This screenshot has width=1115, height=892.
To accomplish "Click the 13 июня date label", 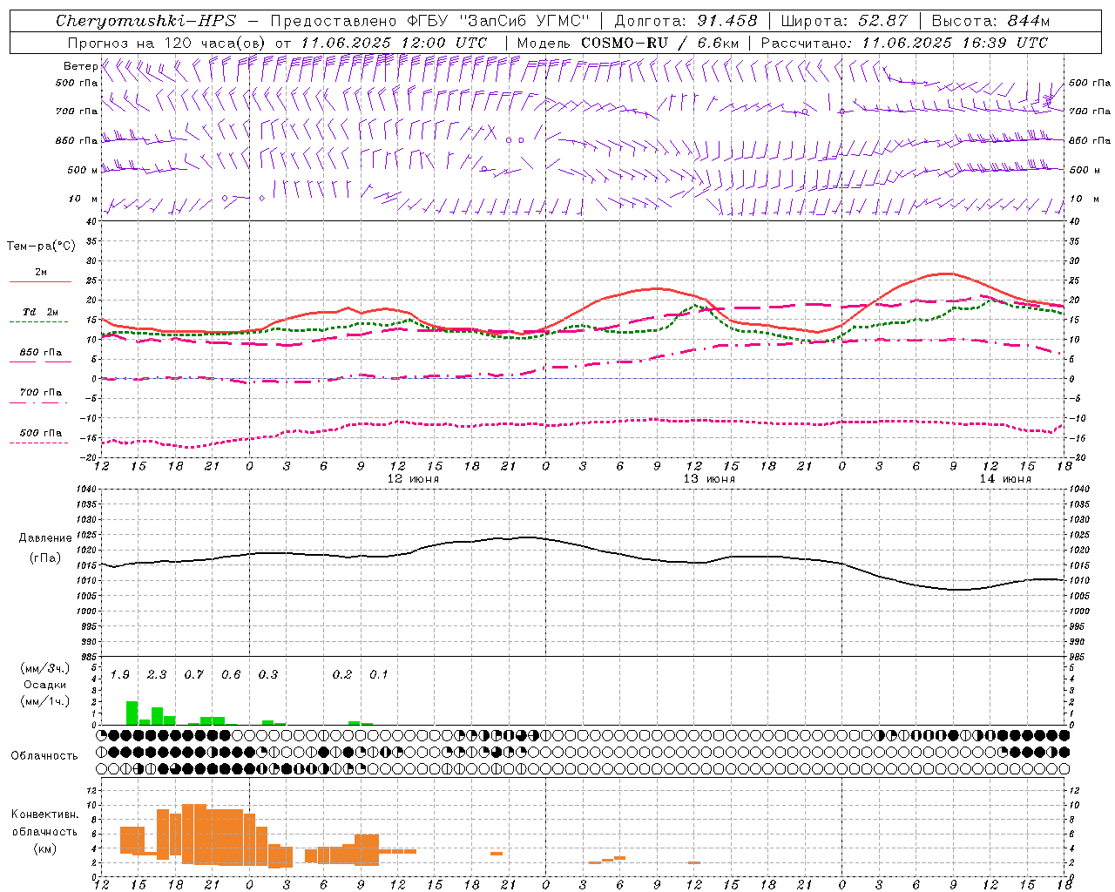I will (x=709, y=479).
